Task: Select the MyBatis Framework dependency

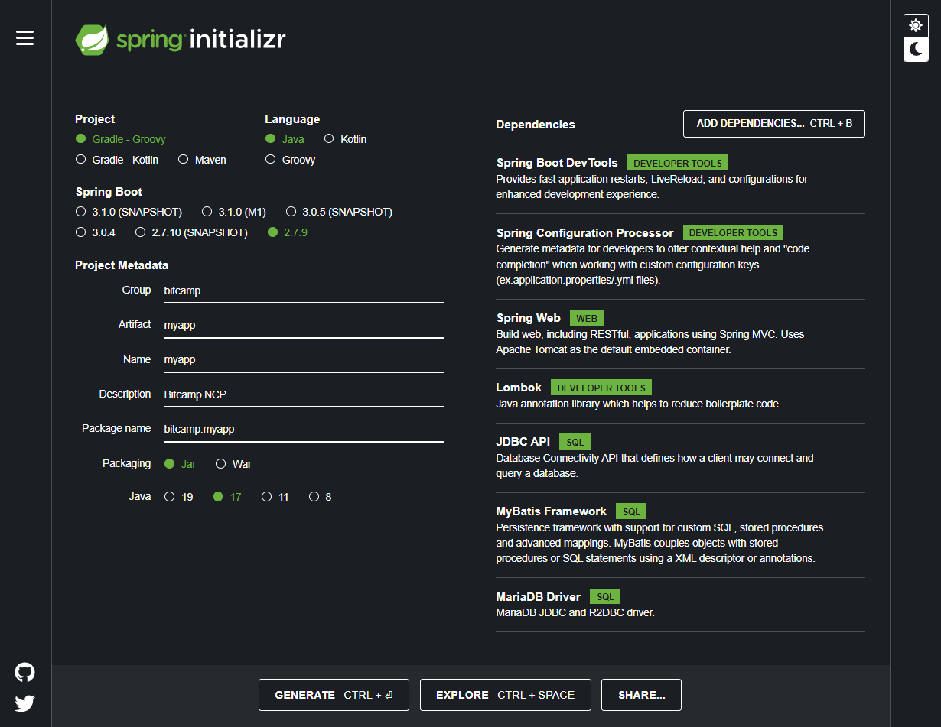Action: 680,534
